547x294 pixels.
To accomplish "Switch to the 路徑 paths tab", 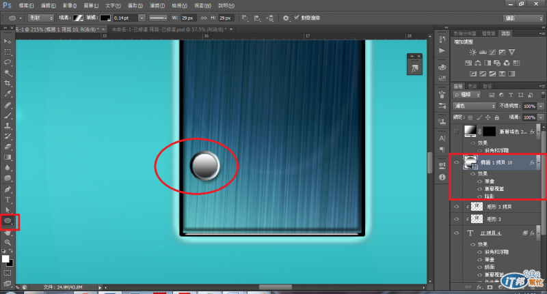I will [488, 86].
